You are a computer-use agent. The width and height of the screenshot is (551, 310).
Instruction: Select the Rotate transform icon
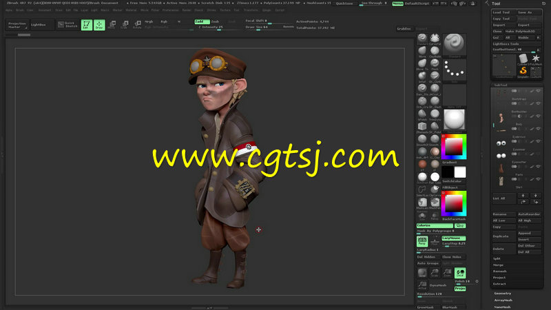137,25
